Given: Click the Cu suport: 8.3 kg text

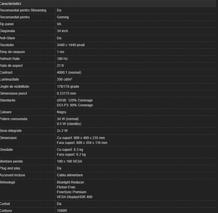Looking at the screenshot, I should click(70, 150).
